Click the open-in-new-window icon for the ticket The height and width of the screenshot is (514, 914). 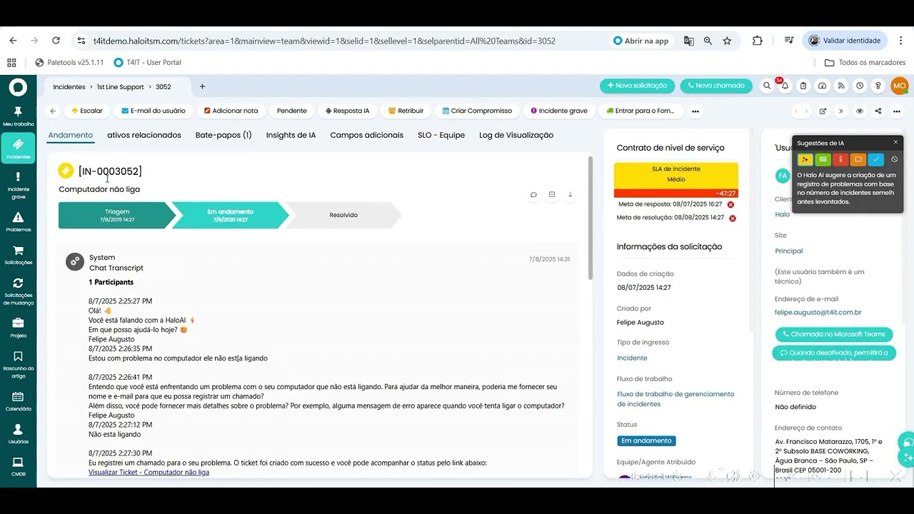pyautogui.click(x=823, y=111)
